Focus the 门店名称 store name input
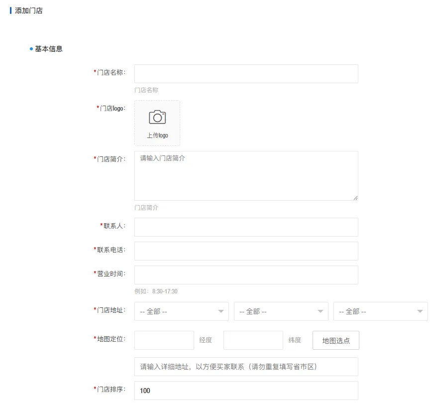Viewport: 431px width, 404px height. pos(246,73)
